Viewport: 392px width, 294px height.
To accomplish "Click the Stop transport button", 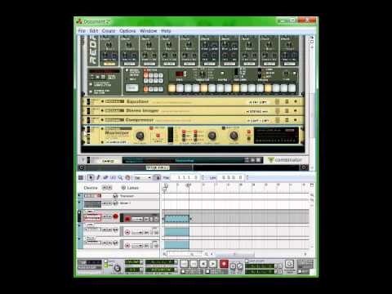I will pyautogui.click(x=203, y=264).
